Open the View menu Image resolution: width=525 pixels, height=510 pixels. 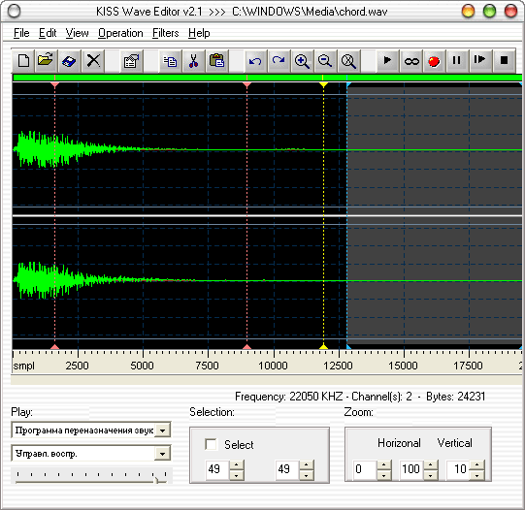[77, 33]
